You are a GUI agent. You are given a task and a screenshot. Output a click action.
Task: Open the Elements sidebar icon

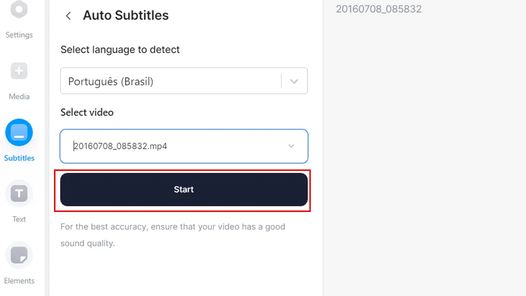coord(19,255)
